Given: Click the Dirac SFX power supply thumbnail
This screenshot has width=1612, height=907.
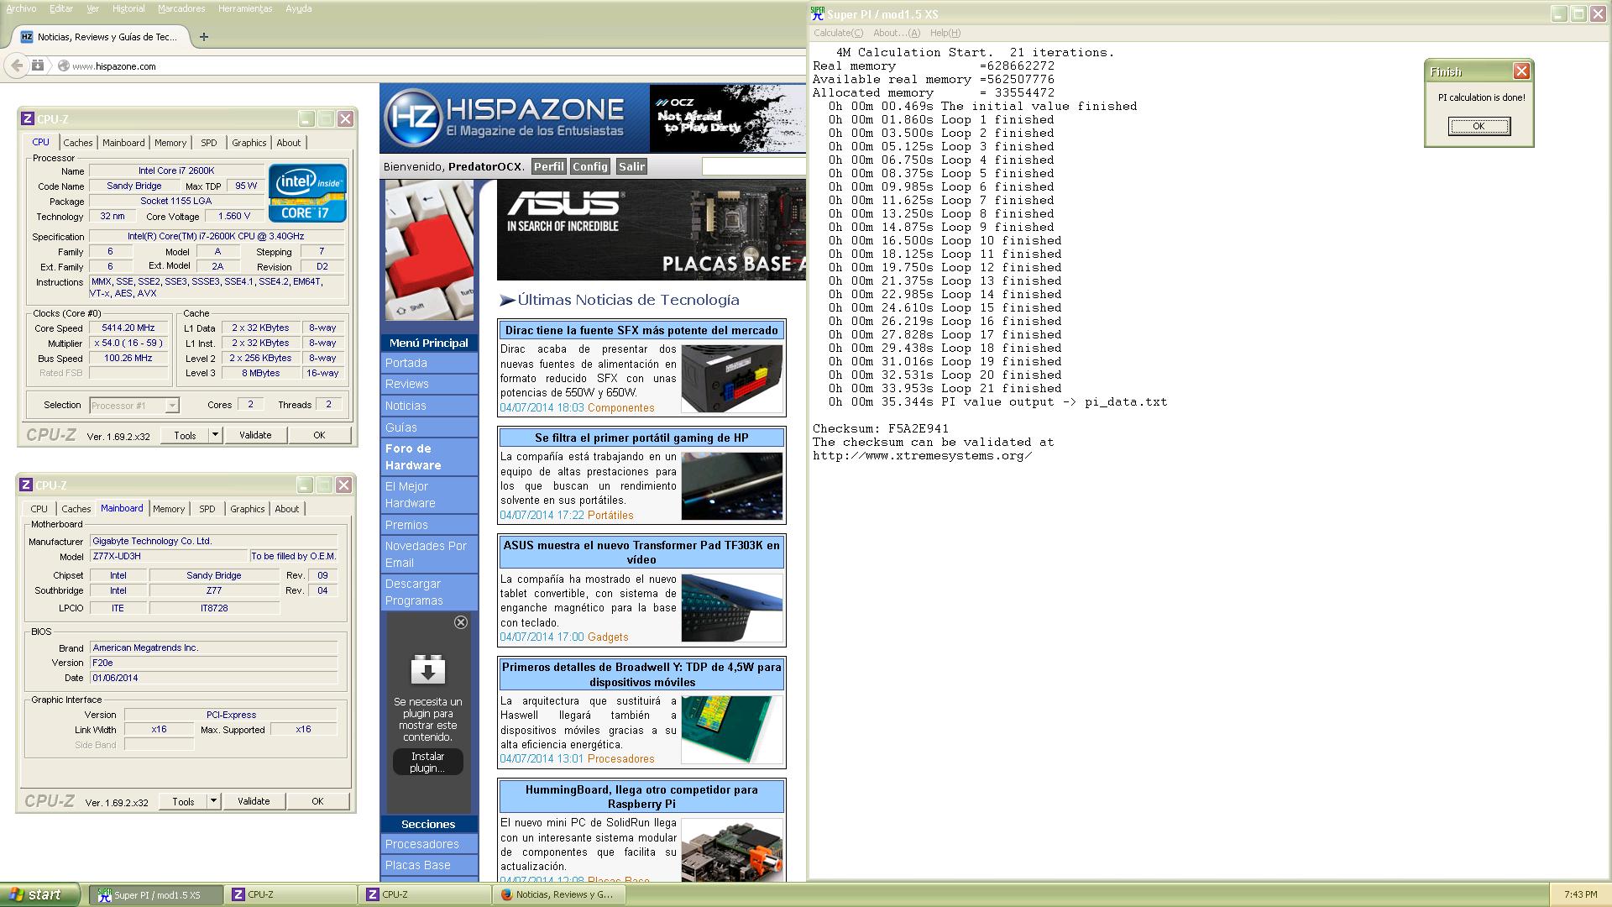Looking at the screenshot, I should (x=731, y=378).
